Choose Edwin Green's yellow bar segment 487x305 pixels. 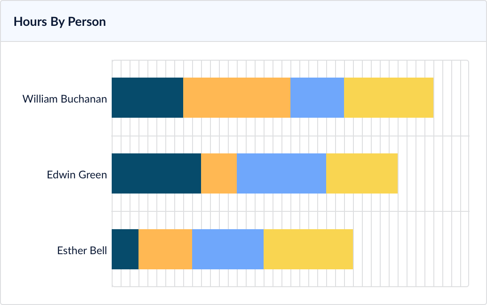362,173
